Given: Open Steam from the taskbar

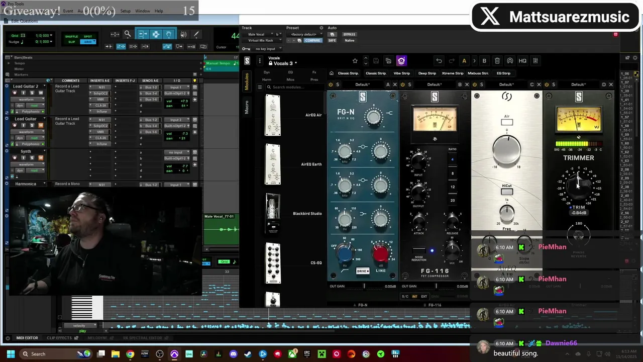Looking at the screenshot, I should tap(248, 354).
